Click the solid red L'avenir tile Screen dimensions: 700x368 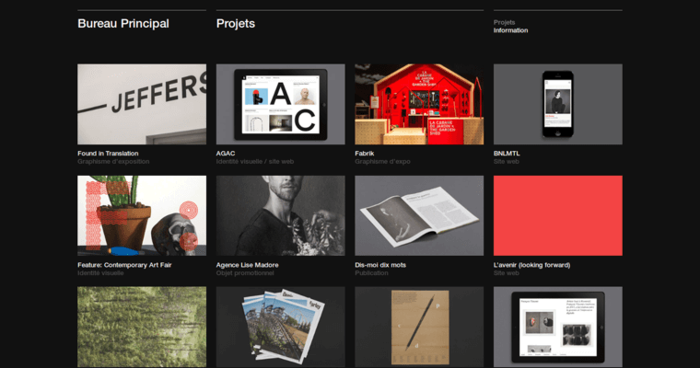click(x=557, y=215)
